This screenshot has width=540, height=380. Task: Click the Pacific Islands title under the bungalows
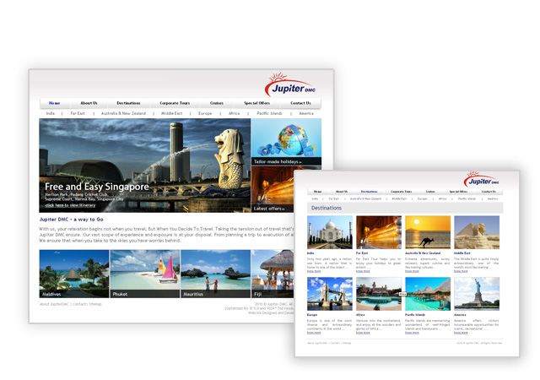click(415, 315)
